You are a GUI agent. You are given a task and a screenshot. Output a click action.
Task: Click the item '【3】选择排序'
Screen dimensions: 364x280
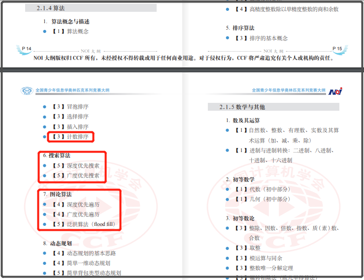(70, 117)
